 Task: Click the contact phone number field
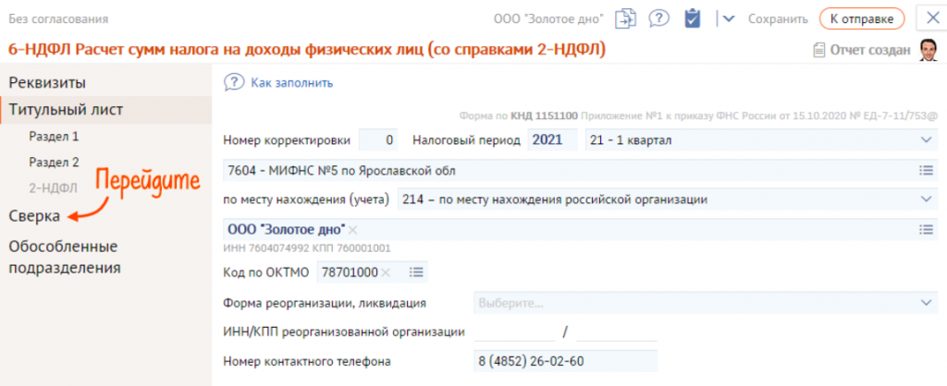point(564,361)
